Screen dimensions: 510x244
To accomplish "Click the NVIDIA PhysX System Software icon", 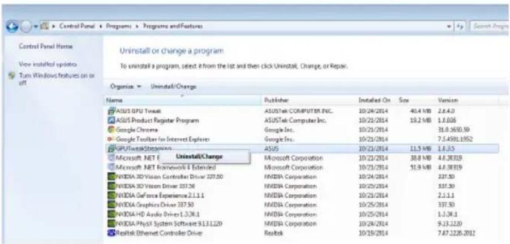I will coord(111,224).
